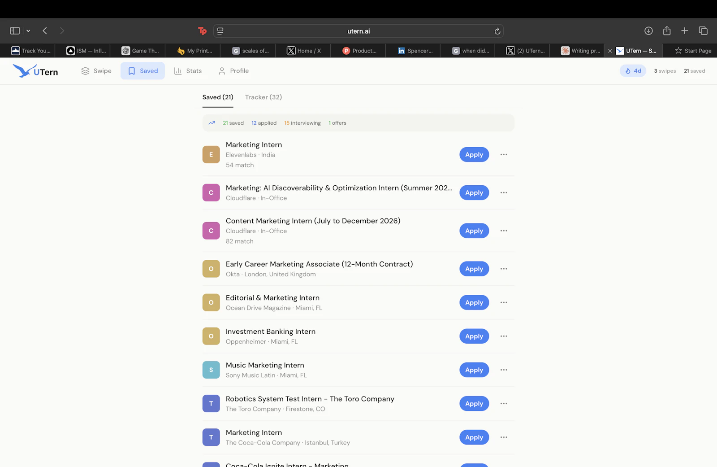Click the Sony Music Latin S avatar
The height and width of the screenshot is (467, 717).
211,370
